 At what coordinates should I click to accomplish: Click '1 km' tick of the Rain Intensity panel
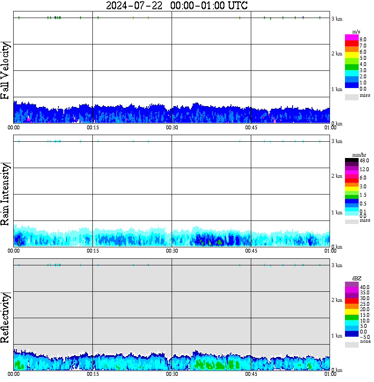coord(337,213)
